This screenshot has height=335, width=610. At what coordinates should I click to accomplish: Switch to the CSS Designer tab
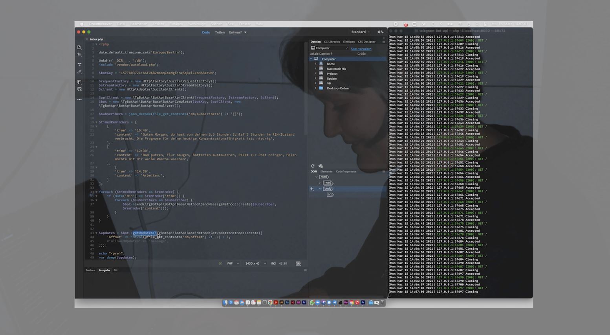(366, 42)
